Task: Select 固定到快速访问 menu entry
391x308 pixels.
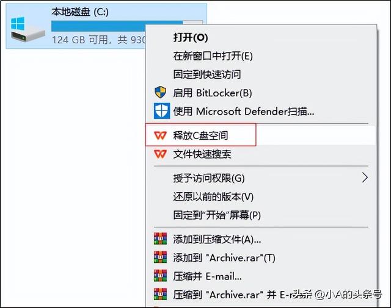Action: tap(206, 74)
